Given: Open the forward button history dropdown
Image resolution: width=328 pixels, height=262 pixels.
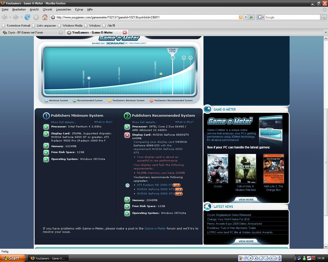Looking at the screenshot, I should tap(21, 17).
